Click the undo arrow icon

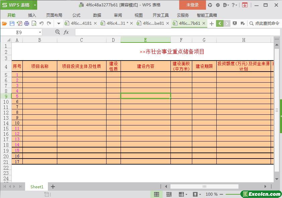tap(42, 23)
